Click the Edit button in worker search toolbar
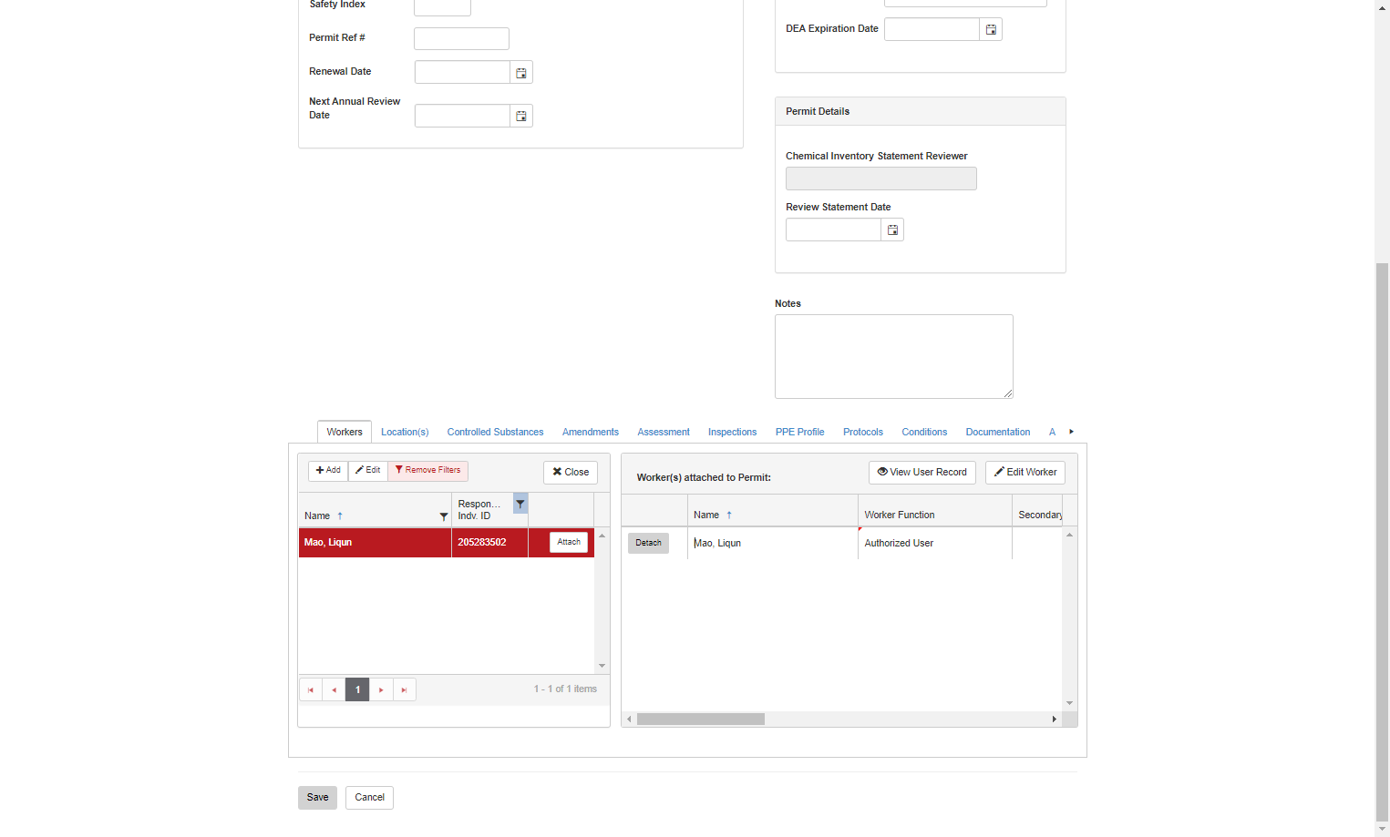1390x837 pixels. [368, 470]
